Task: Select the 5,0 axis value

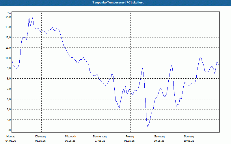Action: (9, 109)
